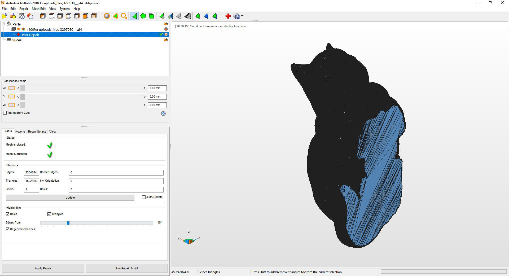The image size is (509, 276).
Task: Enable the Auto-Update checkbox
Action: pos(144,197)
